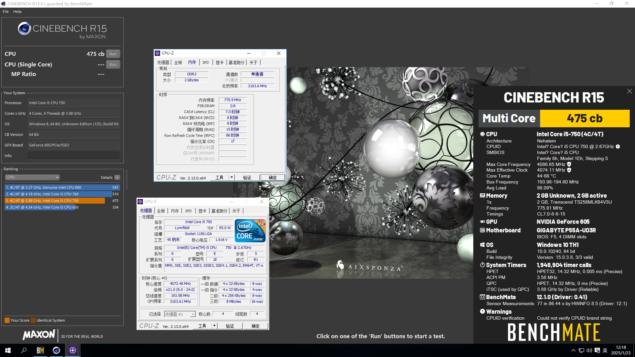
Task: Click verified shield next to Max Effective Clock
Action: 569,170
